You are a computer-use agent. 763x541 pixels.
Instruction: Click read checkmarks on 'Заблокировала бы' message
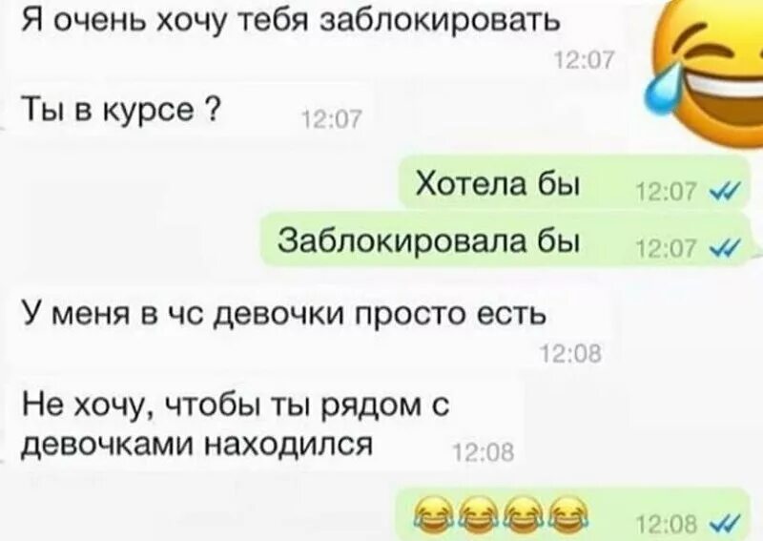(726, 249)
